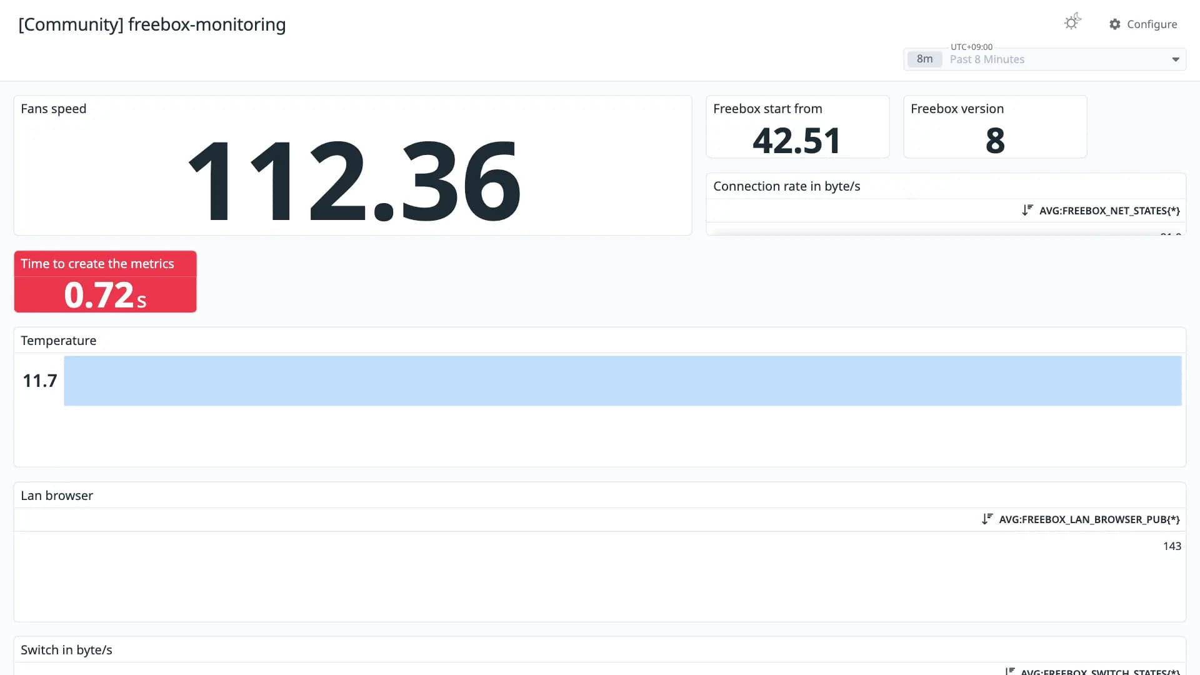The width and height of the screenshot is (1200, 675).
Task: Toggle the dark mode sun-moon icon
Action: tap(1072, 22)
